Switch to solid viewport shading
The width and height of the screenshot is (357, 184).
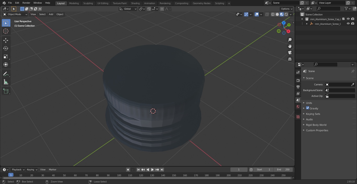click(x=277, y=14)
